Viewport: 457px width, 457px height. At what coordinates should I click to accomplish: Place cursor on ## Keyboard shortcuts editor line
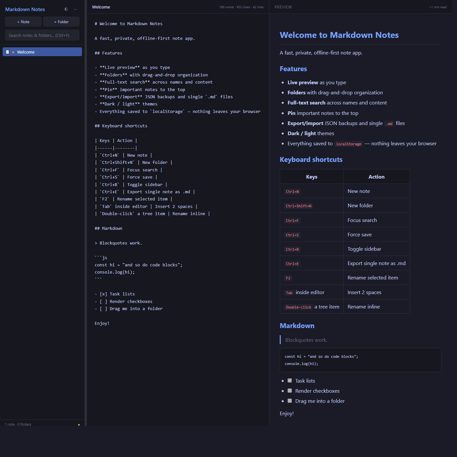tap(121, 126)
